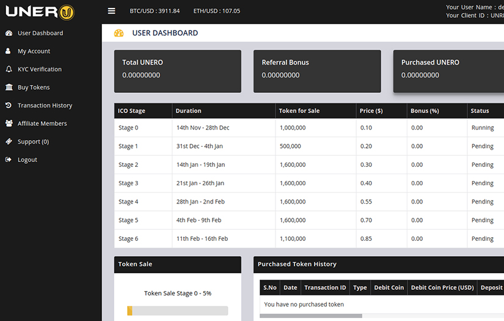Select the Stage 6 row cell

(143, 238)
